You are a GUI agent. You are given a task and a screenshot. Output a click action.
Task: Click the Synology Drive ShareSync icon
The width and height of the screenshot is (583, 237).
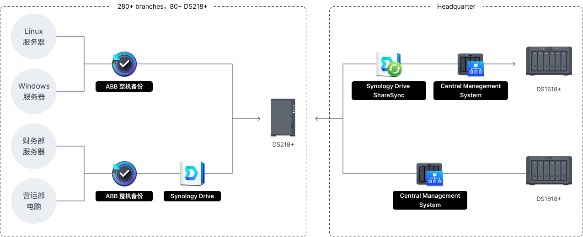[389, 64]
